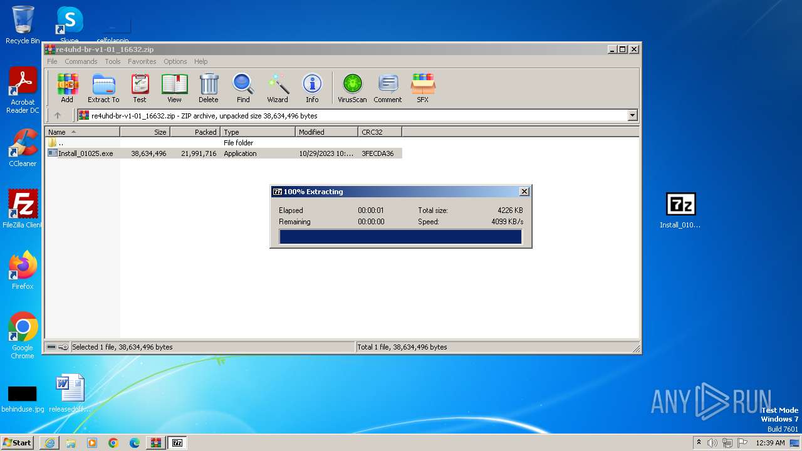
Task: Sort file list by Type column
Action: [258, 132]
